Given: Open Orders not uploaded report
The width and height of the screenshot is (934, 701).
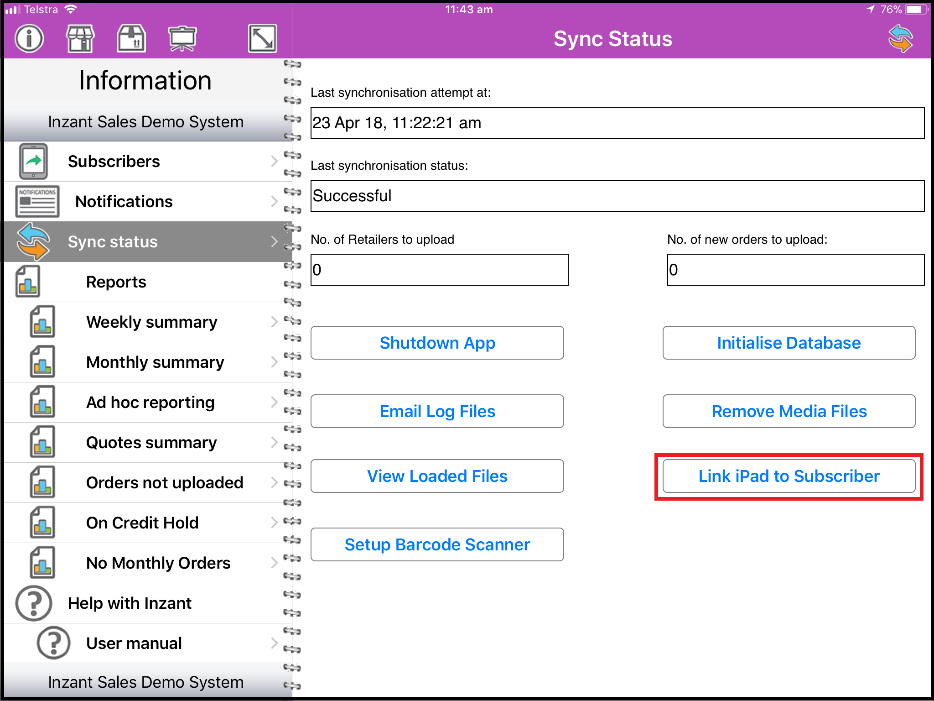Looking at the screenshot, I should click(x=164, y=483).
